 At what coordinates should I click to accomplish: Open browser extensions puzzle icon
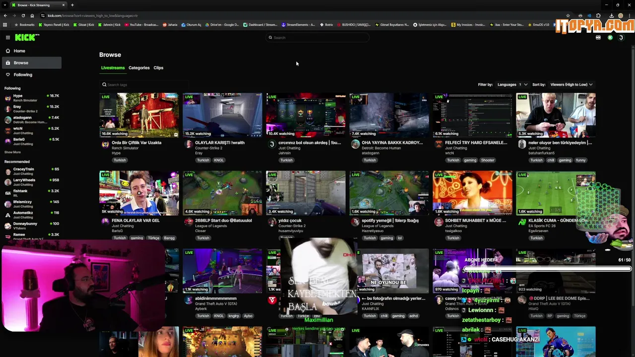click(598, 15)
